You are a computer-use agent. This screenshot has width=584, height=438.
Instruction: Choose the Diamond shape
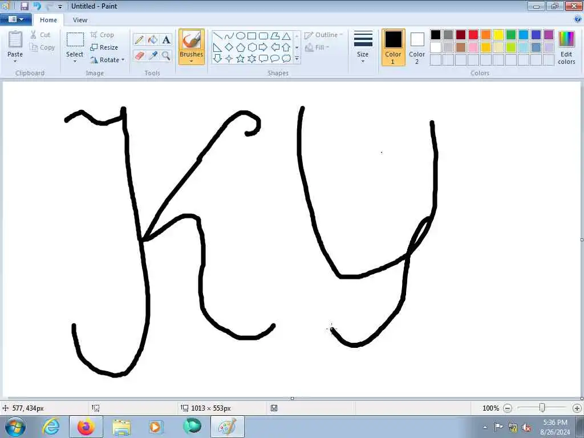pyautogui.click(x=229, y=47)
